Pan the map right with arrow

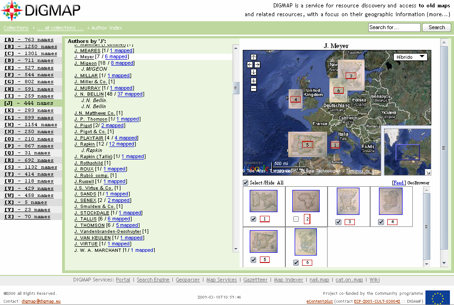257,65
